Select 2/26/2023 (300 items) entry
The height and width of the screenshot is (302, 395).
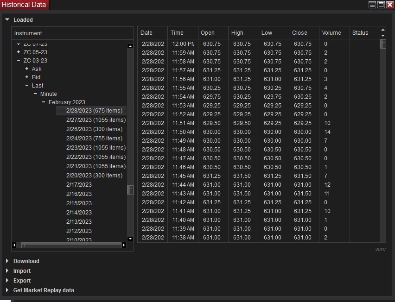click(94, 129)
